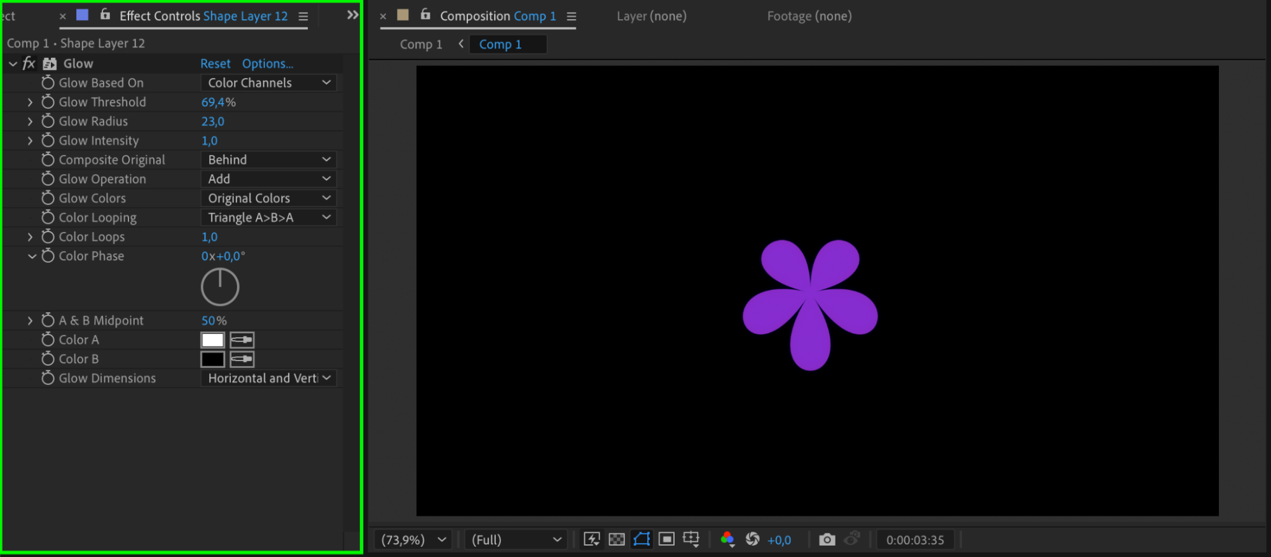
Task: Click the show channel color icon
Action: point(727,539)
